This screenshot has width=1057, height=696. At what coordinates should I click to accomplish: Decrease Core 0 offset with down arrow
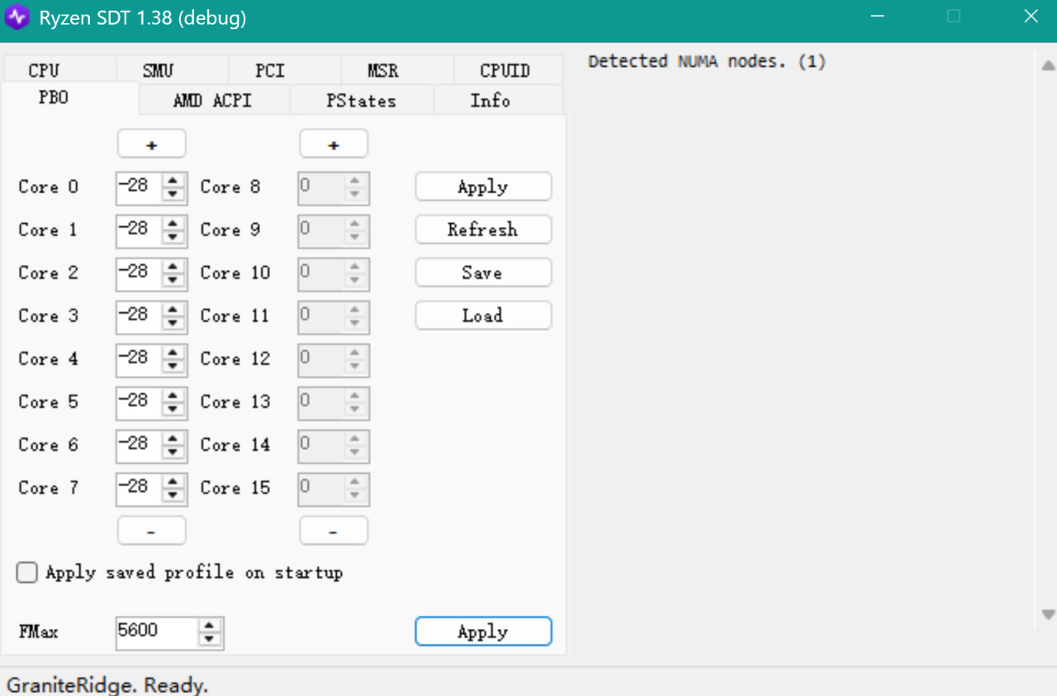coord(173,194)
